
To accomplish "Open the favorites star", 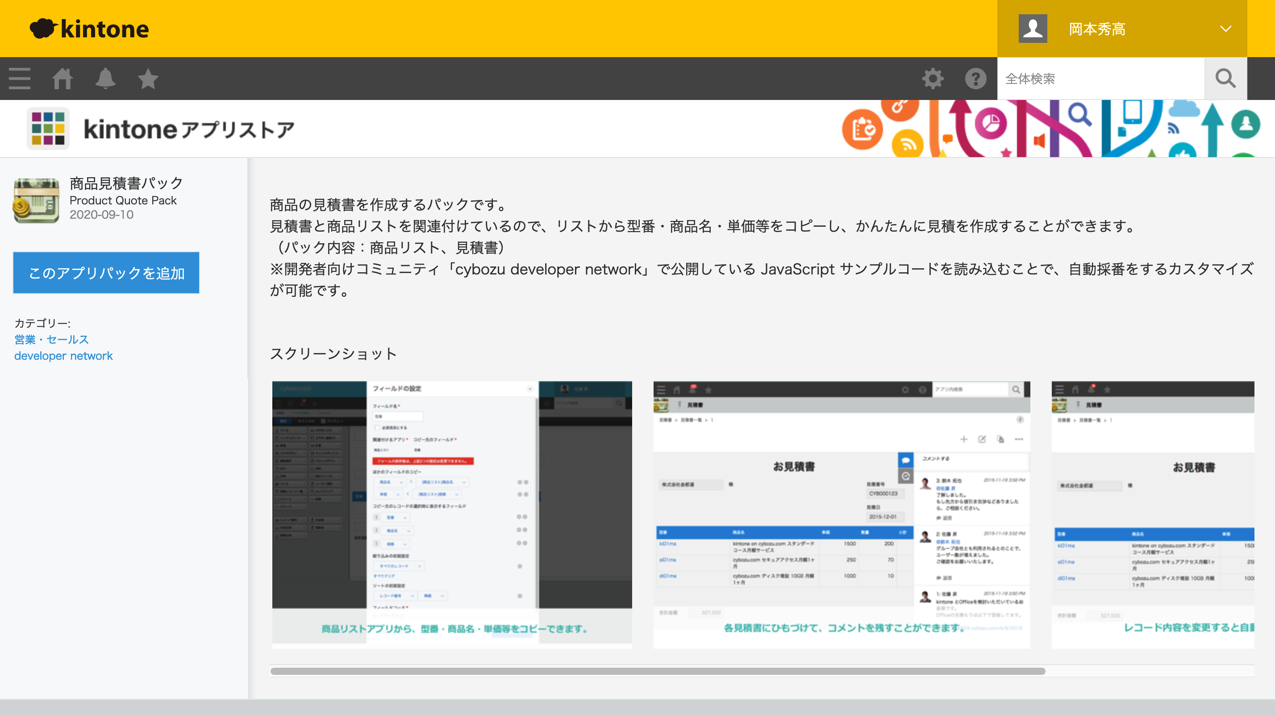I will coord(147,78).
